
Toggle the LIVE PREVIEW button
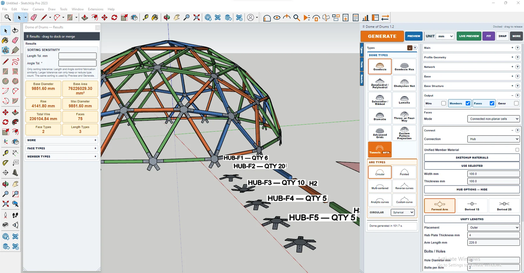pos(469,36)
